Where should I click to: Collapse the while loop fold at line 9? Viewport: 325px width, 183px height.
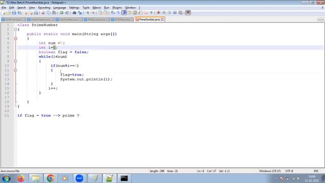point(16,61)
